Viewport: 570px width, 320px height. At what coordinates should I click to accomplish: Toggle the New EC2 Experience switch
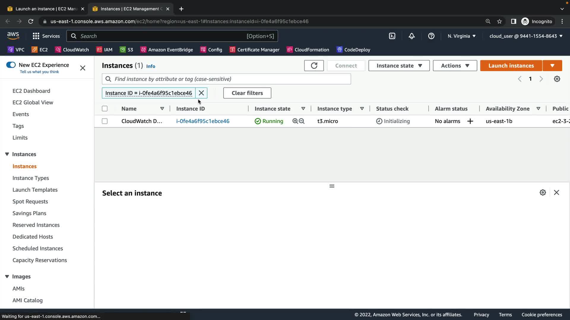click(11, 65)
